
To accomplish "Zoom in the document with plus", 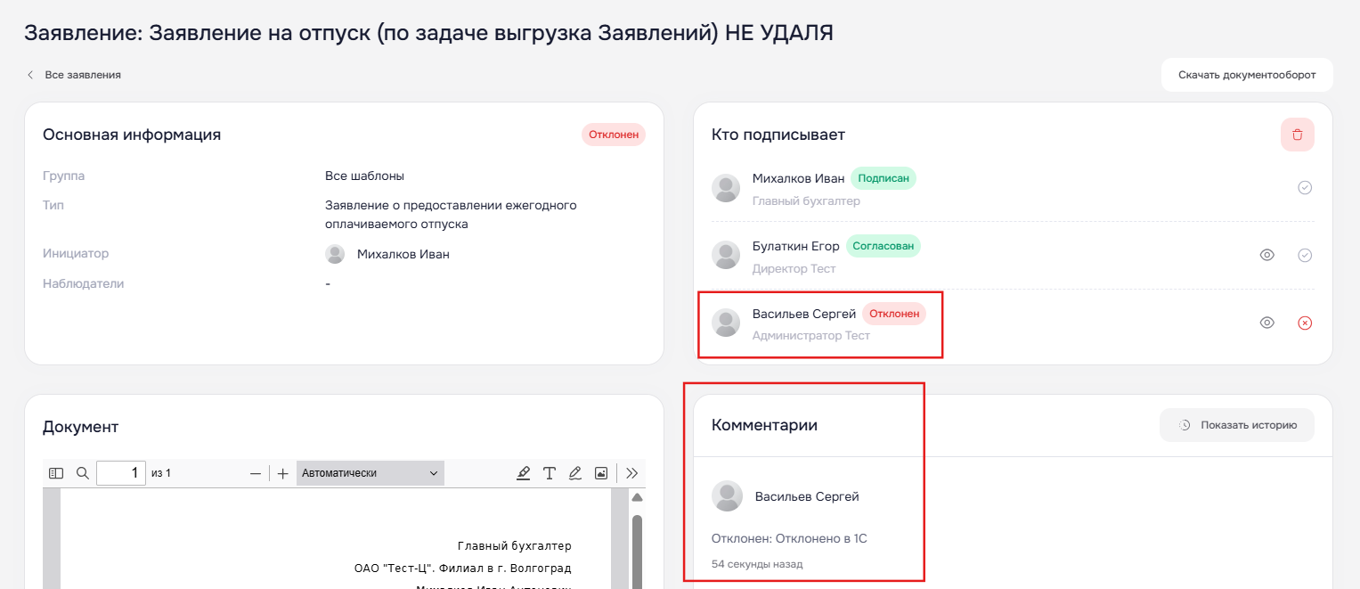I will click(x=283, y=473).
